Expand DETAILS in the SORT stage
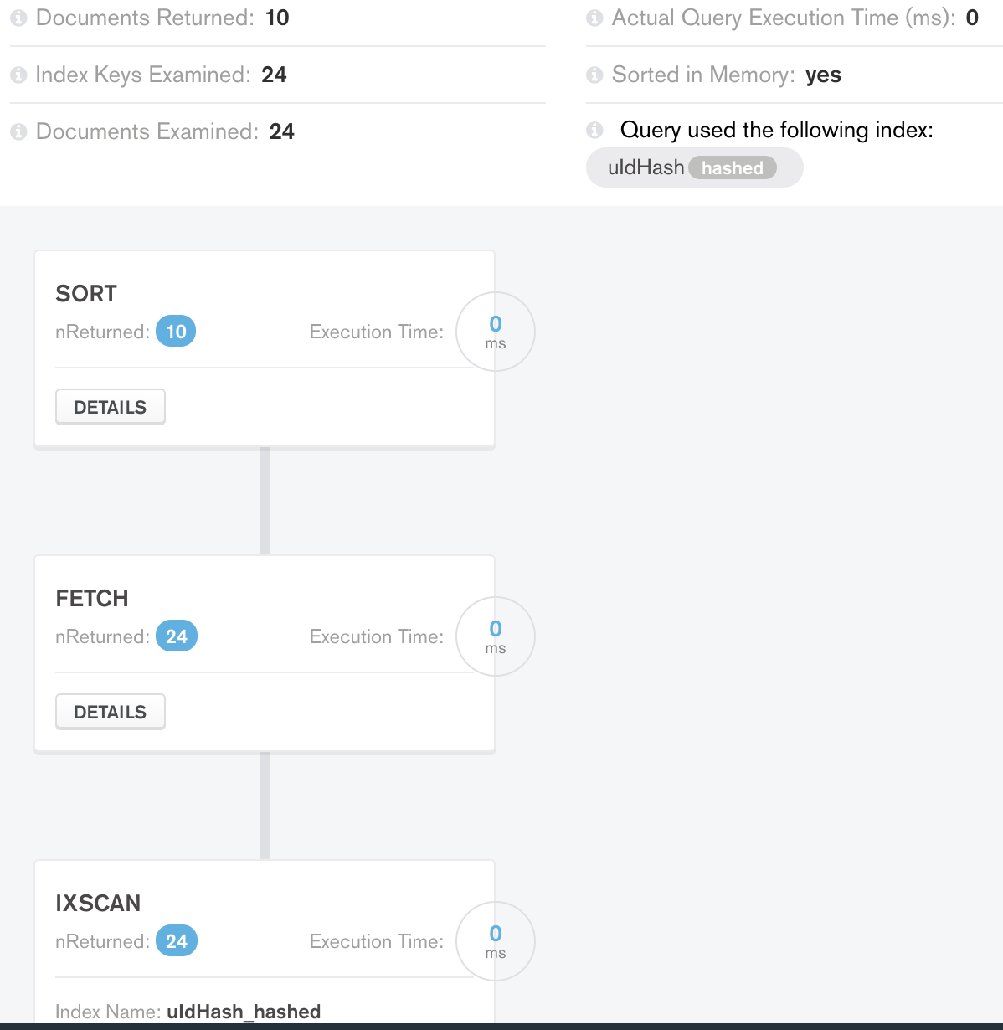 tap(111, 407)
